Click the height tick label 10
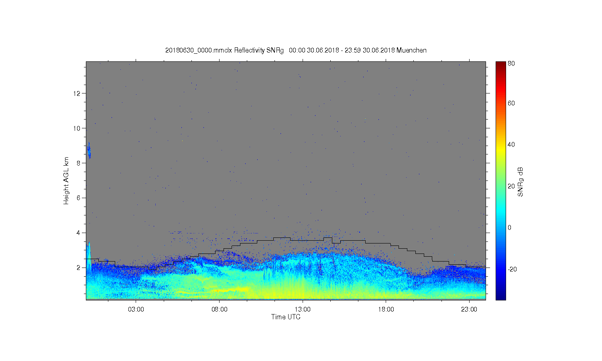 (x=77, y=128)
